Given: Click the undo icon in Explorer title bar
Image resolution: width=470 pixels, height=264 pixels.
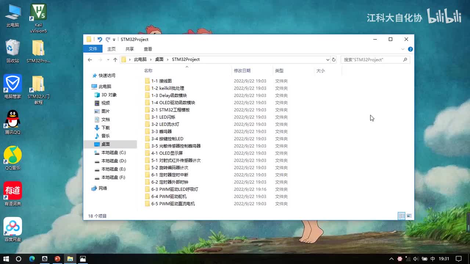Looking at the screenshot, I should (x=100, y=39).
